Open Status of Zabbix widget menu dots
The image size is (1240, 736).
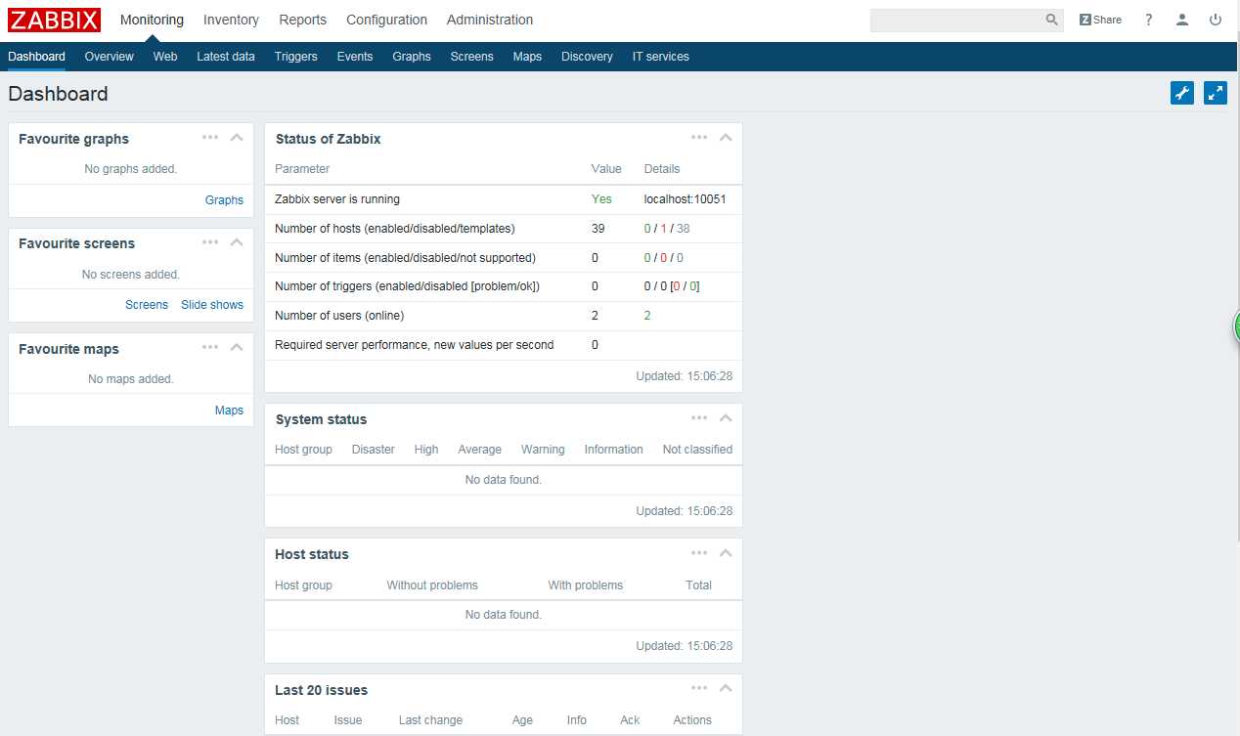pyautogui.click(x=699, y=137)
